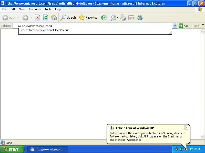The width and height of the screenshot is (205, 153).
Task: Open the Help menu
Action: (x=58, y=9)
